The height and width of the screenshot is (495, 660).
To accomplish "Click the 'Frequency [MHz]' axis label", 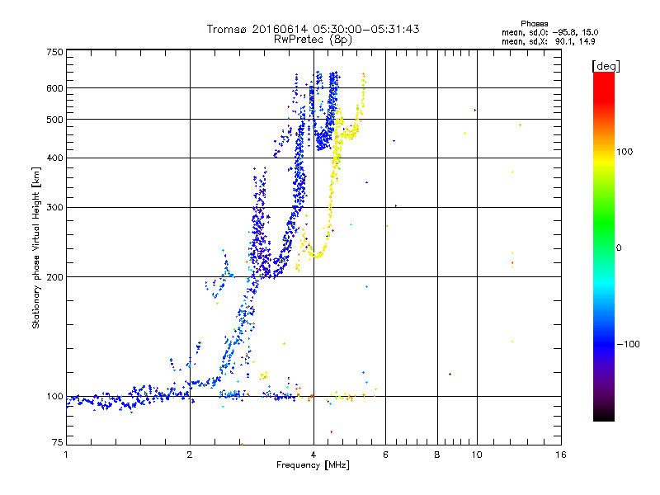I will tap(313, 465).
